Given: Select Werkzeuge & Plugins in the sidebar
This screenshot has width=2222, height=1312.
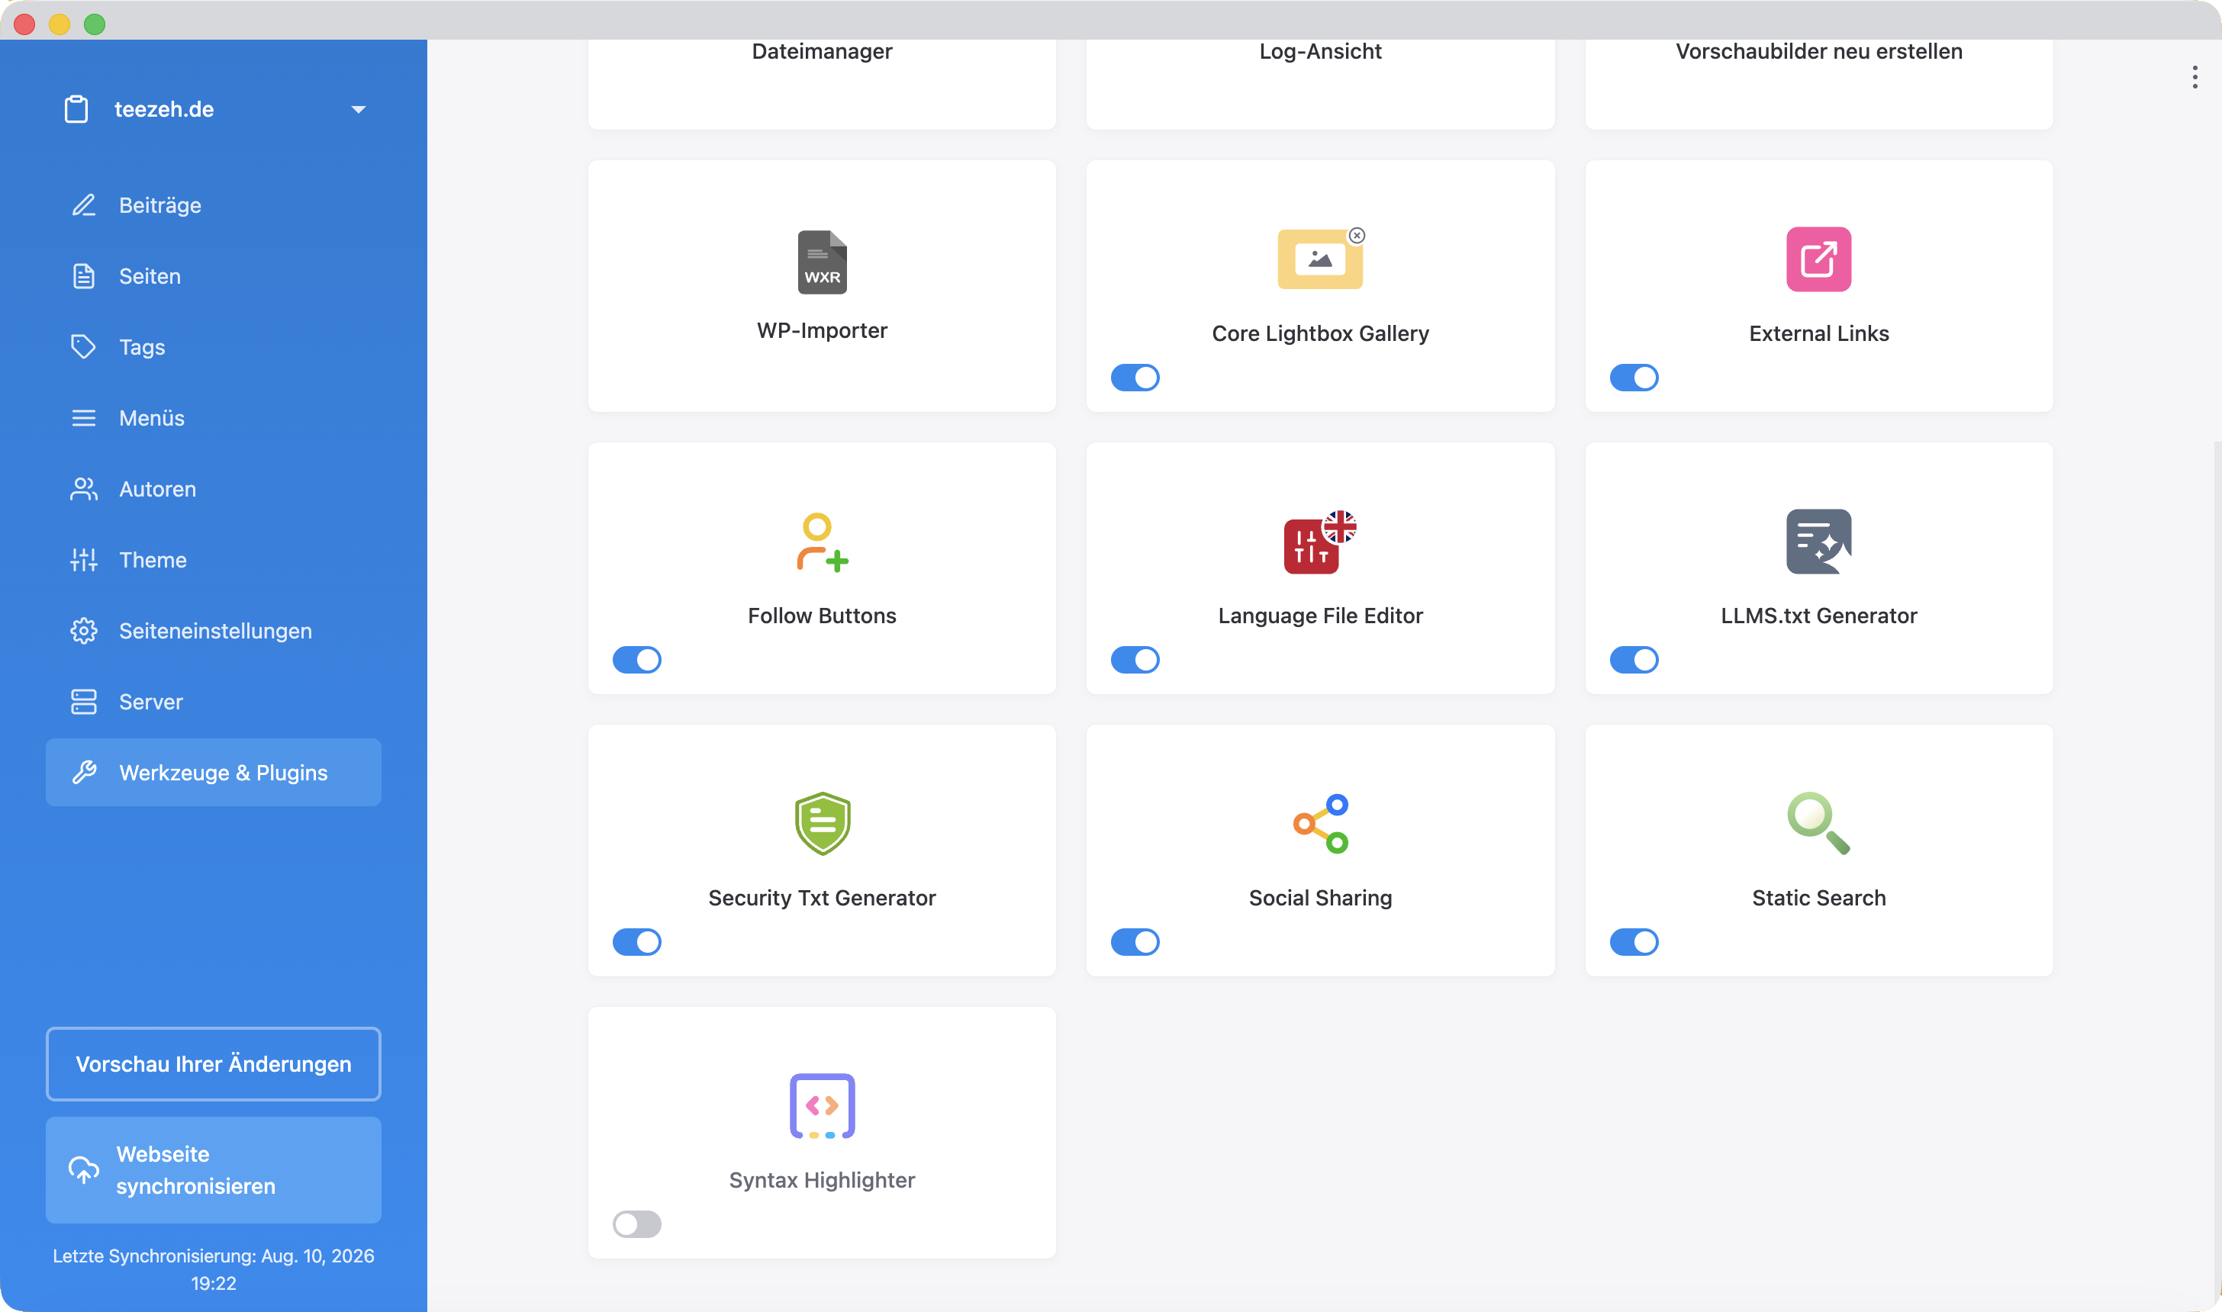Looking at the screenshot, I should pyautogui.click(x=213, y=773).
